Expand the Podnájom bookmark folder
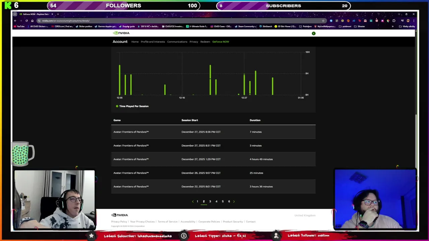The width and height of the screenshot is (429, 241). pyautogui.click(x=305, y=26)
